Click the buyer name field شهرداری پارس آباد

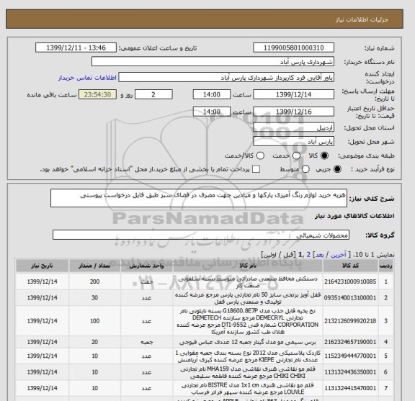pyautogui.click(x=213, y=62)
